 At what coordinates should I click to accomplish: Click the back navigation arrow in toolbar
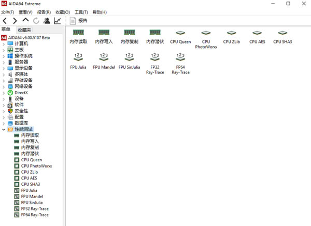click(x=5, y=21)
